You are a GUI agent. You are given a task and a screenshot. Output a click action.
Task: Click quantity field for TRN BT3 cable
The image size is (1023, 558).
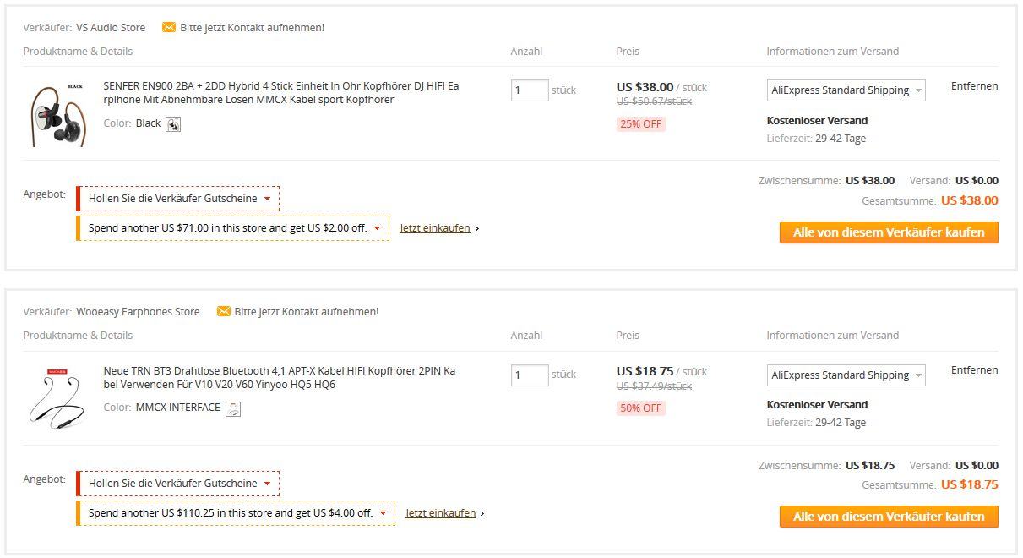(x=530, y=375)
